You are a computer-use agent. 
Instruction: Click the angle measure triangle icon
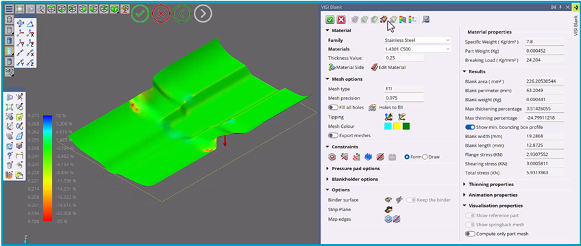click(x=31, y=24)
